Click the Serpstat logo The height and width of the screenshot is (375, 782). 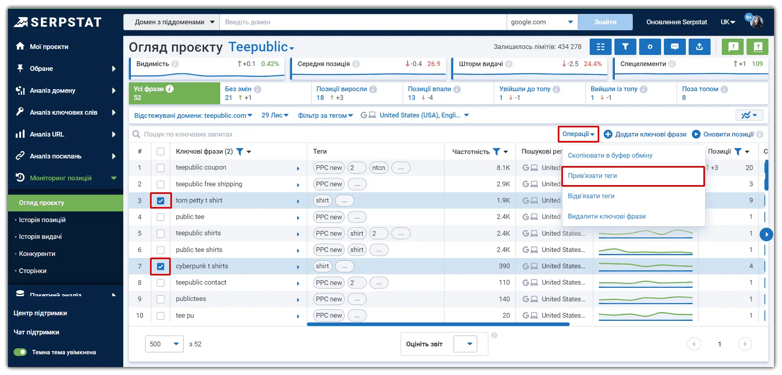click(58, 22)
